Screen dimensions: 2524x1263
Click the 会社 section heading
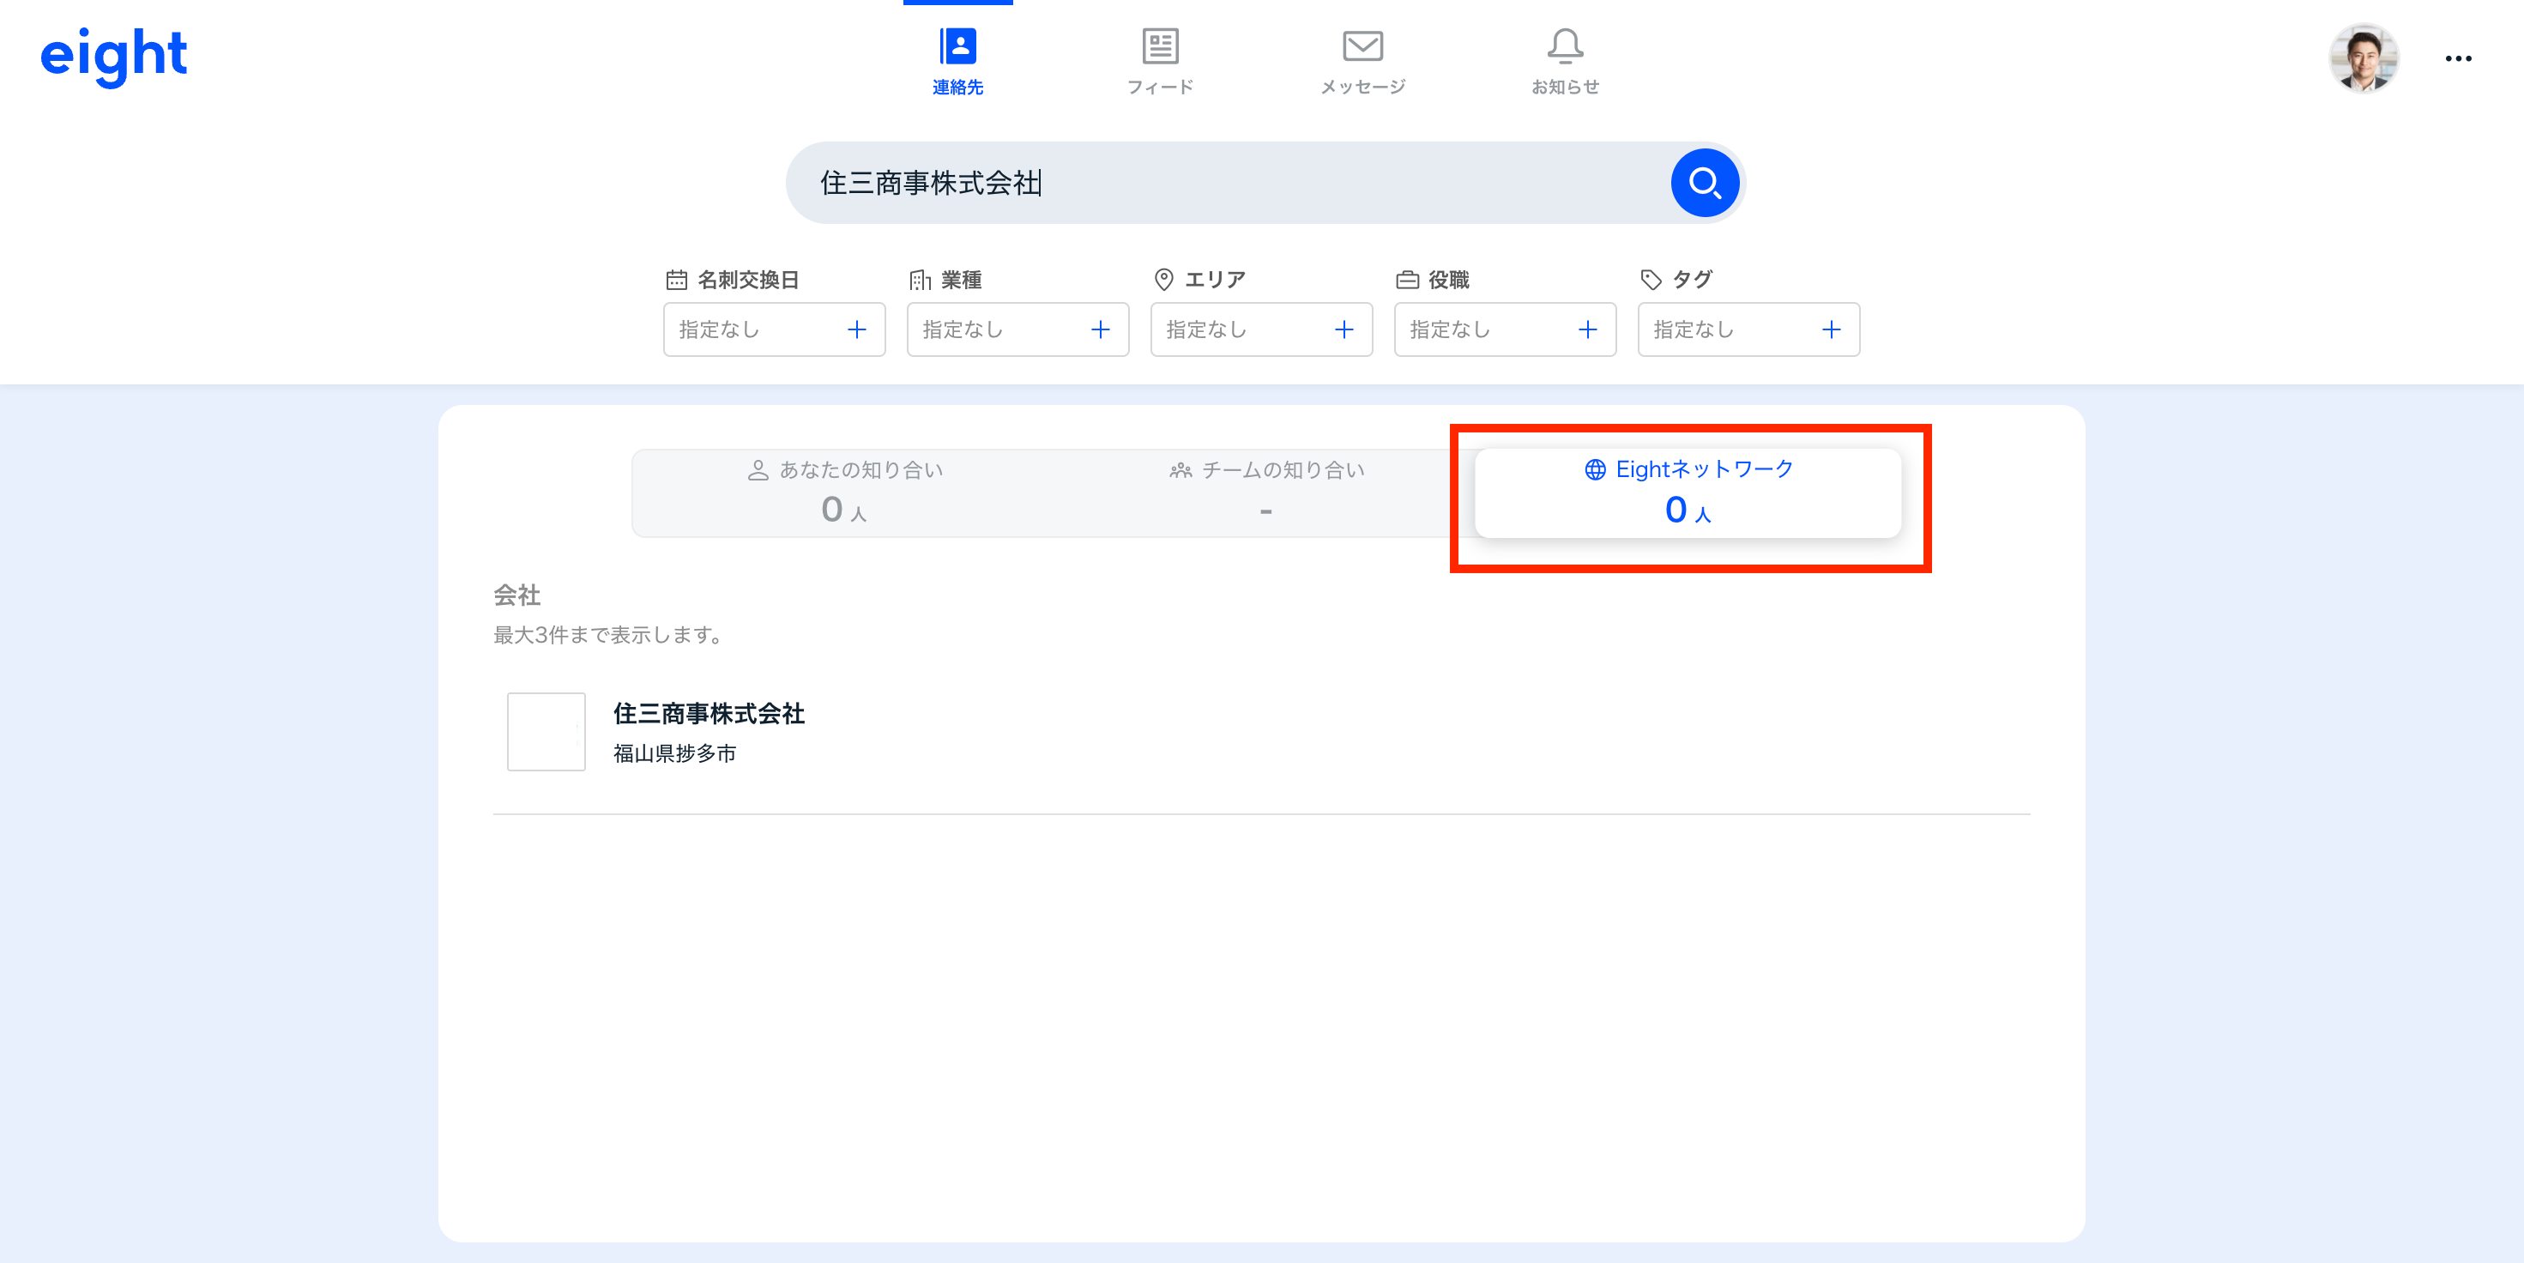click(516, 595)
